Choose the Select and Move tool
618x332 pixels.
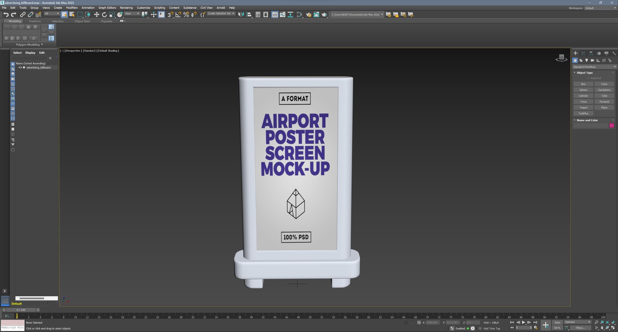point(97,14)
